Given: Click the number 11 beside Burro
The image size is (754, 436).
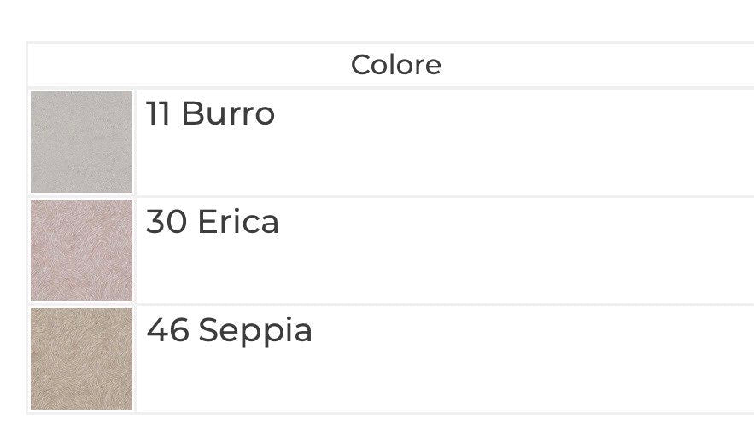Looking at the screenshot, I should coord(158,113).
